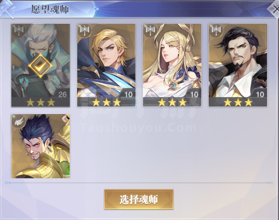Click the three-star rating under the masked hero
This screenshot has width=279, height=220.
pos(40,102)
